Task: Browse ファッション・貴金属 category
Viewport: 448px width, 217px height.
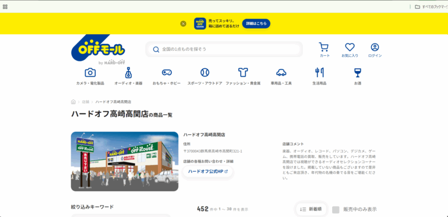Action: click(243, 77)
